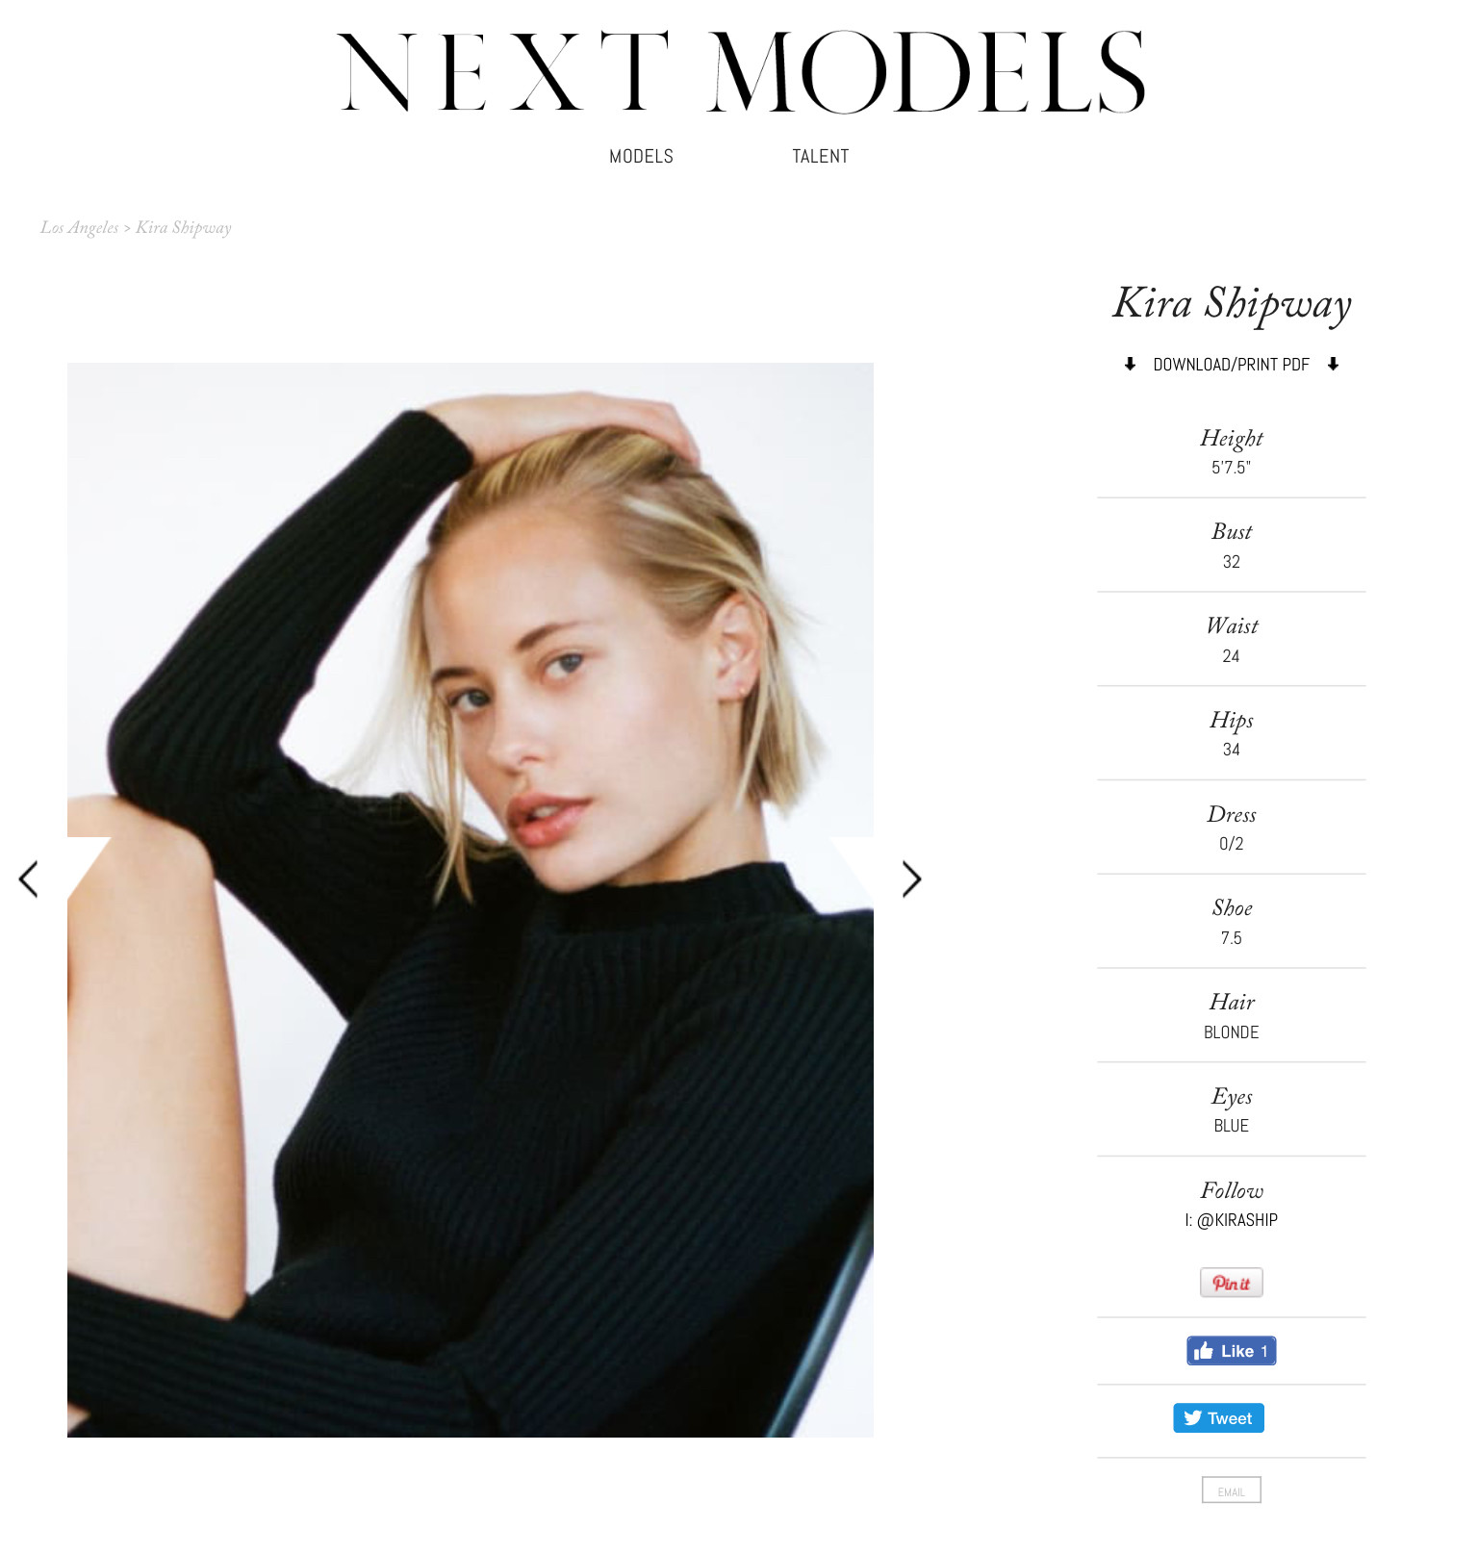The width and height of the screenshot is (1478, 1554).
Task: Click the Kira Shipway name heading
Action: pyautogui.click(x=1232, y=304)
